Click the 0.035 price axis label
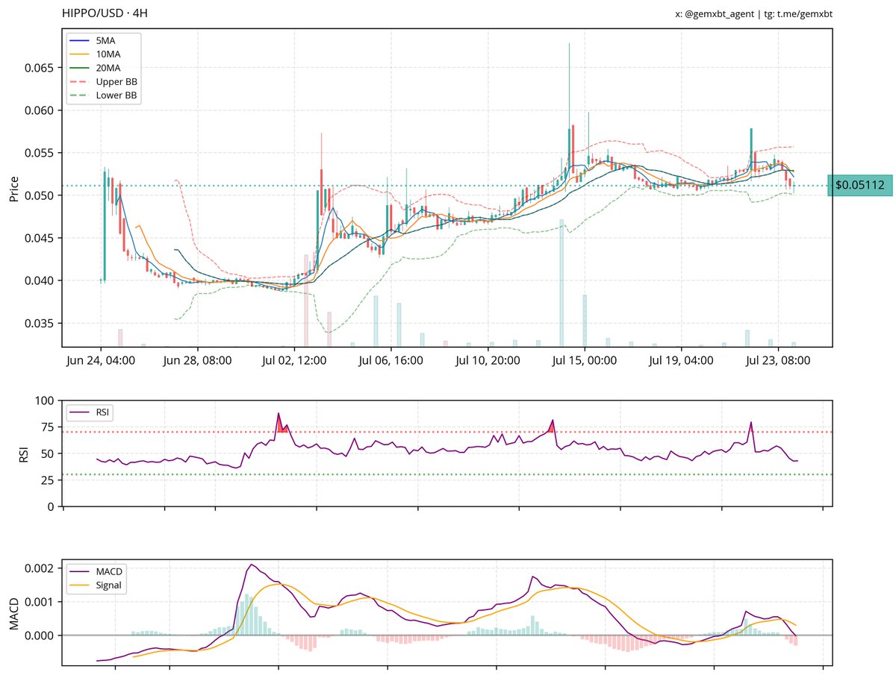The image size is (896, 678). click(41, 323)
